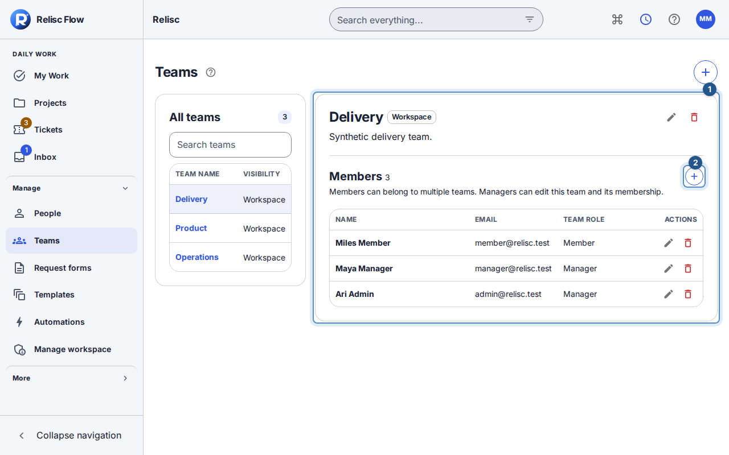Open the Product team
This screenshot has height=455, width=729.
[x=191, y=228]
